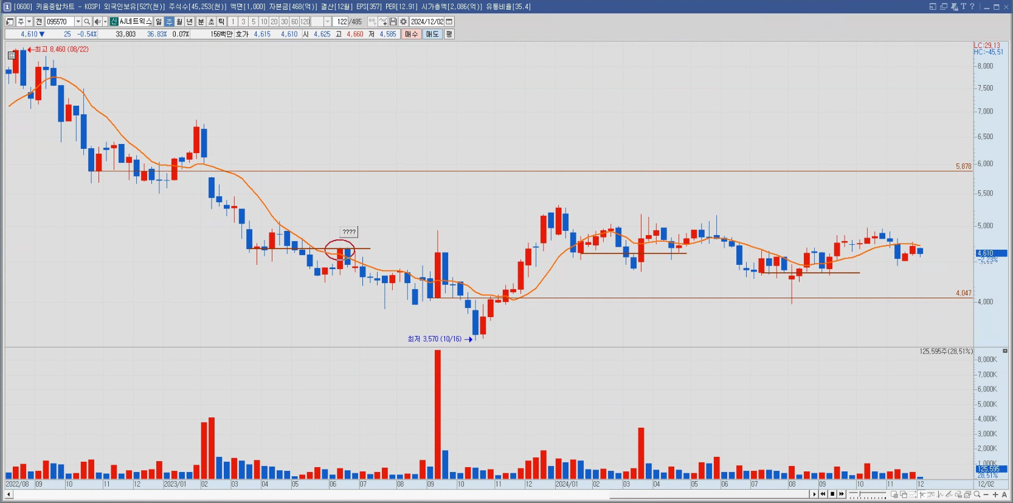
Task: Select the yearly (년) period toggle
Action: [x=189, y=22]
